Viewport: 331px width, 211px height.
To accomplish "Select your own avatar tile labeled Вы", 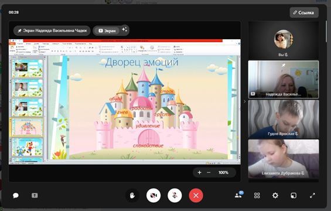I will click(284, 40).
